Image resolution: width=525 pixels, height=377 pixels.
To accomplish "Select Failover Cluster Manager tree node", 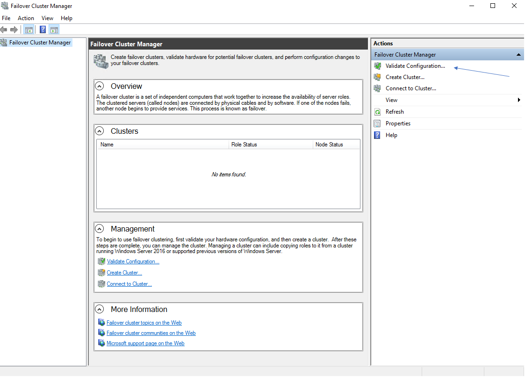I will pyautogui.click(x=40, y=43).
